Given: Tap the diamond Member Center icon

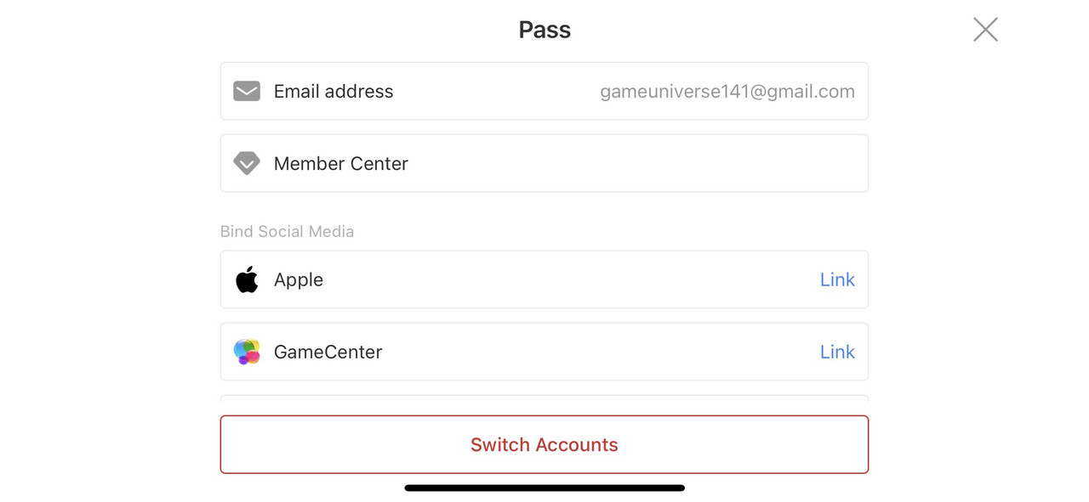Looking at the screenshot, I should coord(247,163).
